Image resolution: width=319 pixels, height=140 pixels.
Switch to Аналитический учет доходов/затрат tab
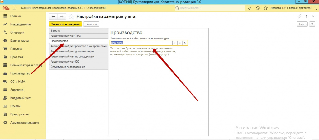pyautogui.click(x=79, y=51)
